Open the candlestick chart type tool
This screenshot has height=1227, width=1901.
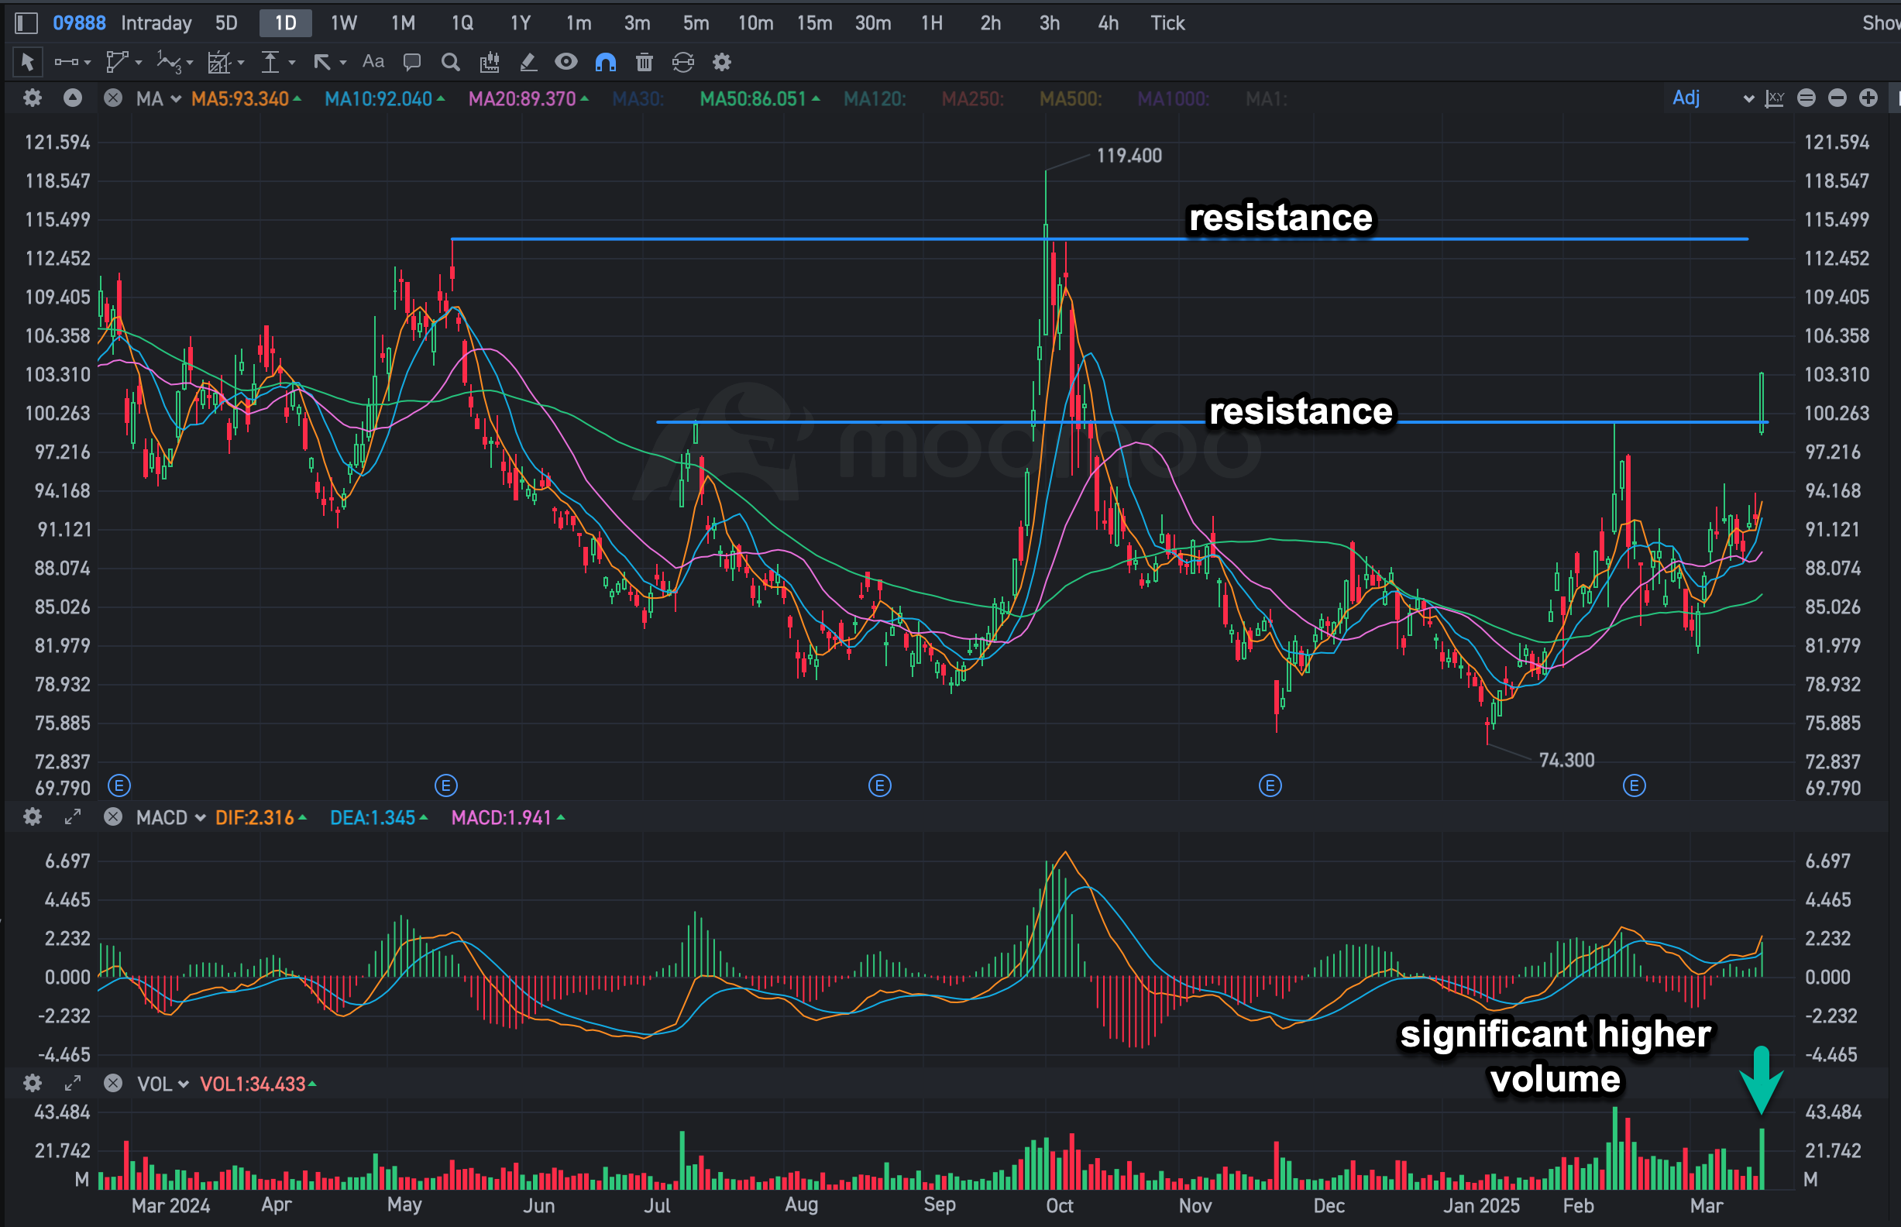[489, 62]
